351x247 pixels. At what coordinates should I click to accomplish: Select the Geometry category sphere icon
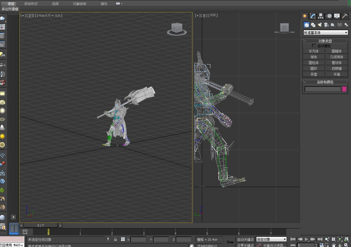306,25
